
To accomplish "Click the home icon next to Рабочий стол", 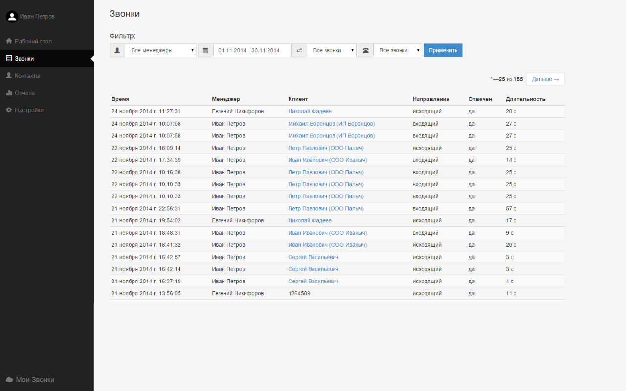I will click(9, 41).
